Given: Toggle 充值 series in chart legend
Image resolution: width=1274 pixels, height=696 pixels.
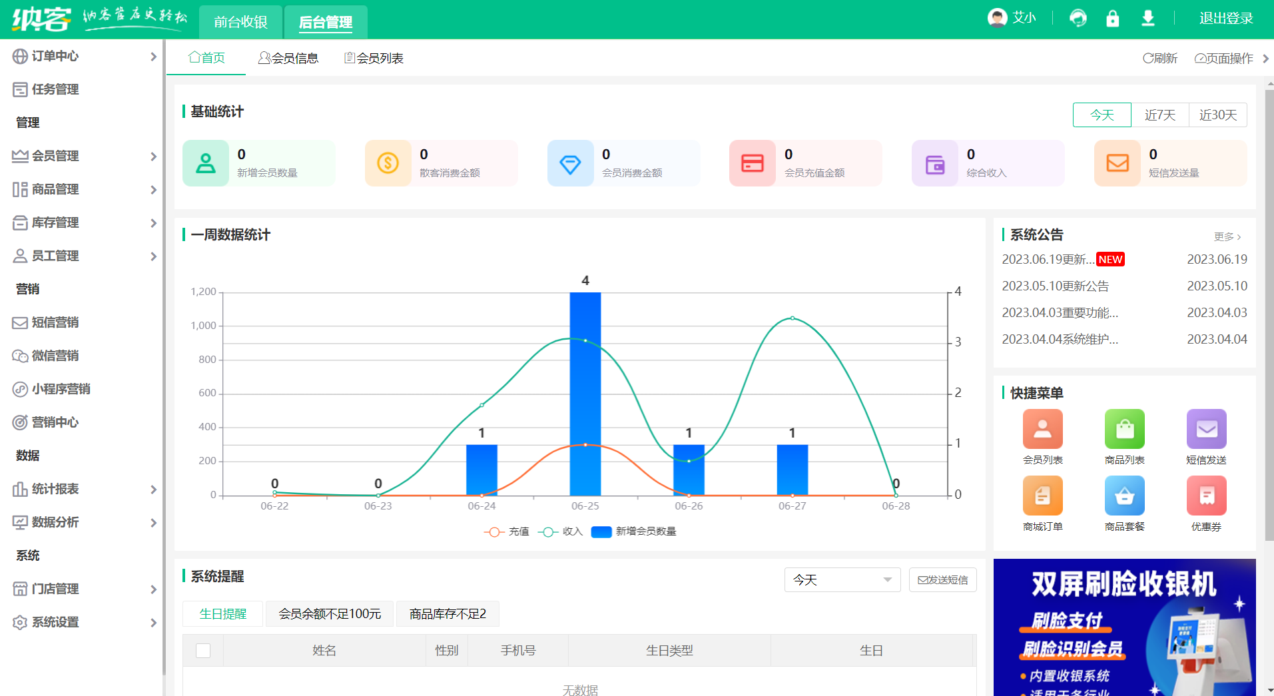Looking at the screenshot, I should [x=507, y=531].
